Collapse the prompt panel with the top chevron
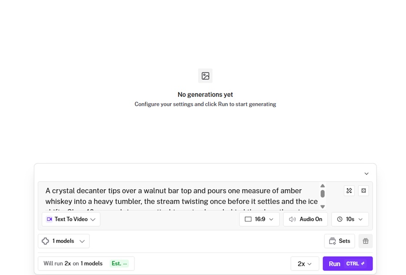406x275 pixels. (366, 174)
